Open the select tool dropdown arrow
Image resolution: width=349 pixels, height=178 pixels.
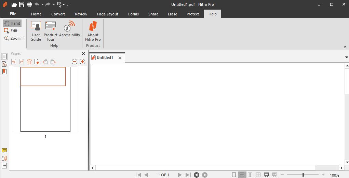tap(64, 4)
